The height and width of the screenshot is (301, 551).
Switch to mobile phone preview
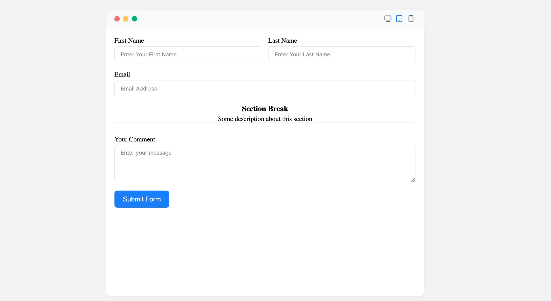[411, 19]
